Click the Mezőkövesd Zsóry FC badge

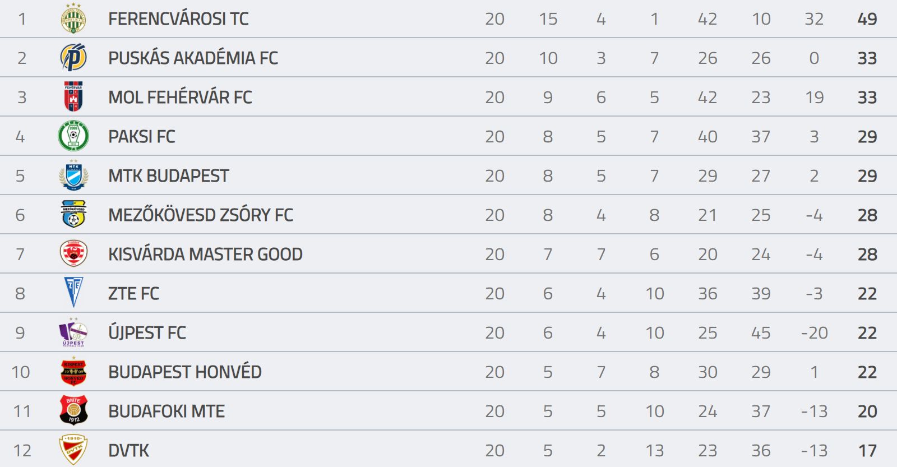coord(73,214)
